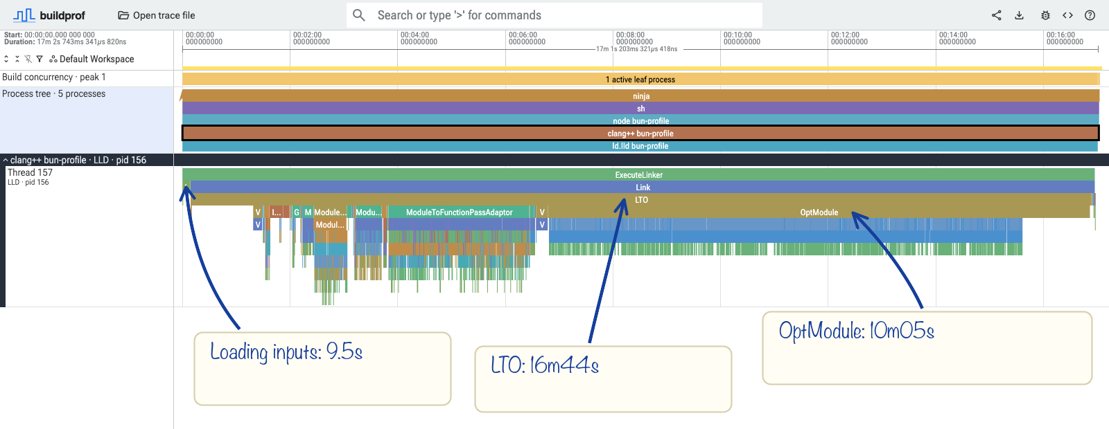Viewport: 1109px width, 429px height.
Task: Click the 00:06:00 timeline marker
Action: point(527,38)
